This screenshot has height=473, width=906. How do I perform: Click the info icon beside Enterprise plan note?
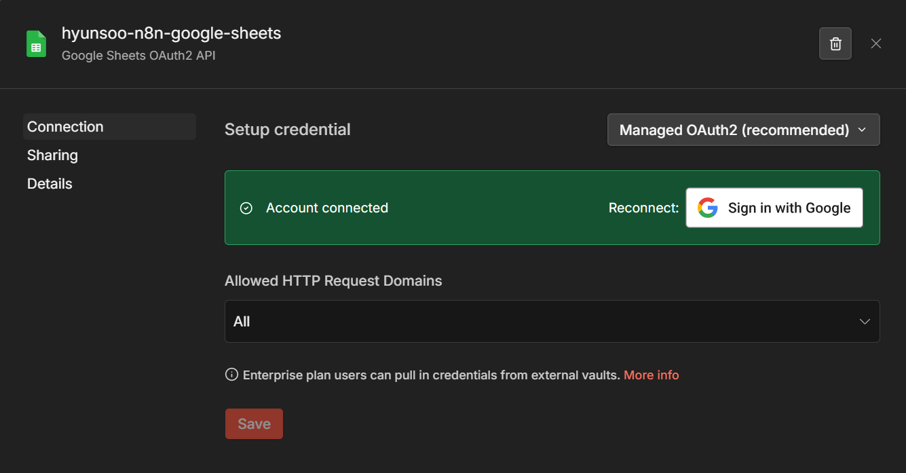point(231,375)
